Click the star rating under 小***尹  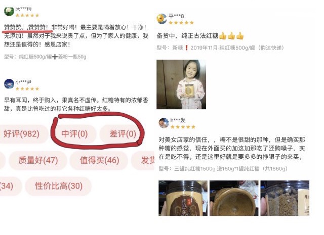(27, 89)
